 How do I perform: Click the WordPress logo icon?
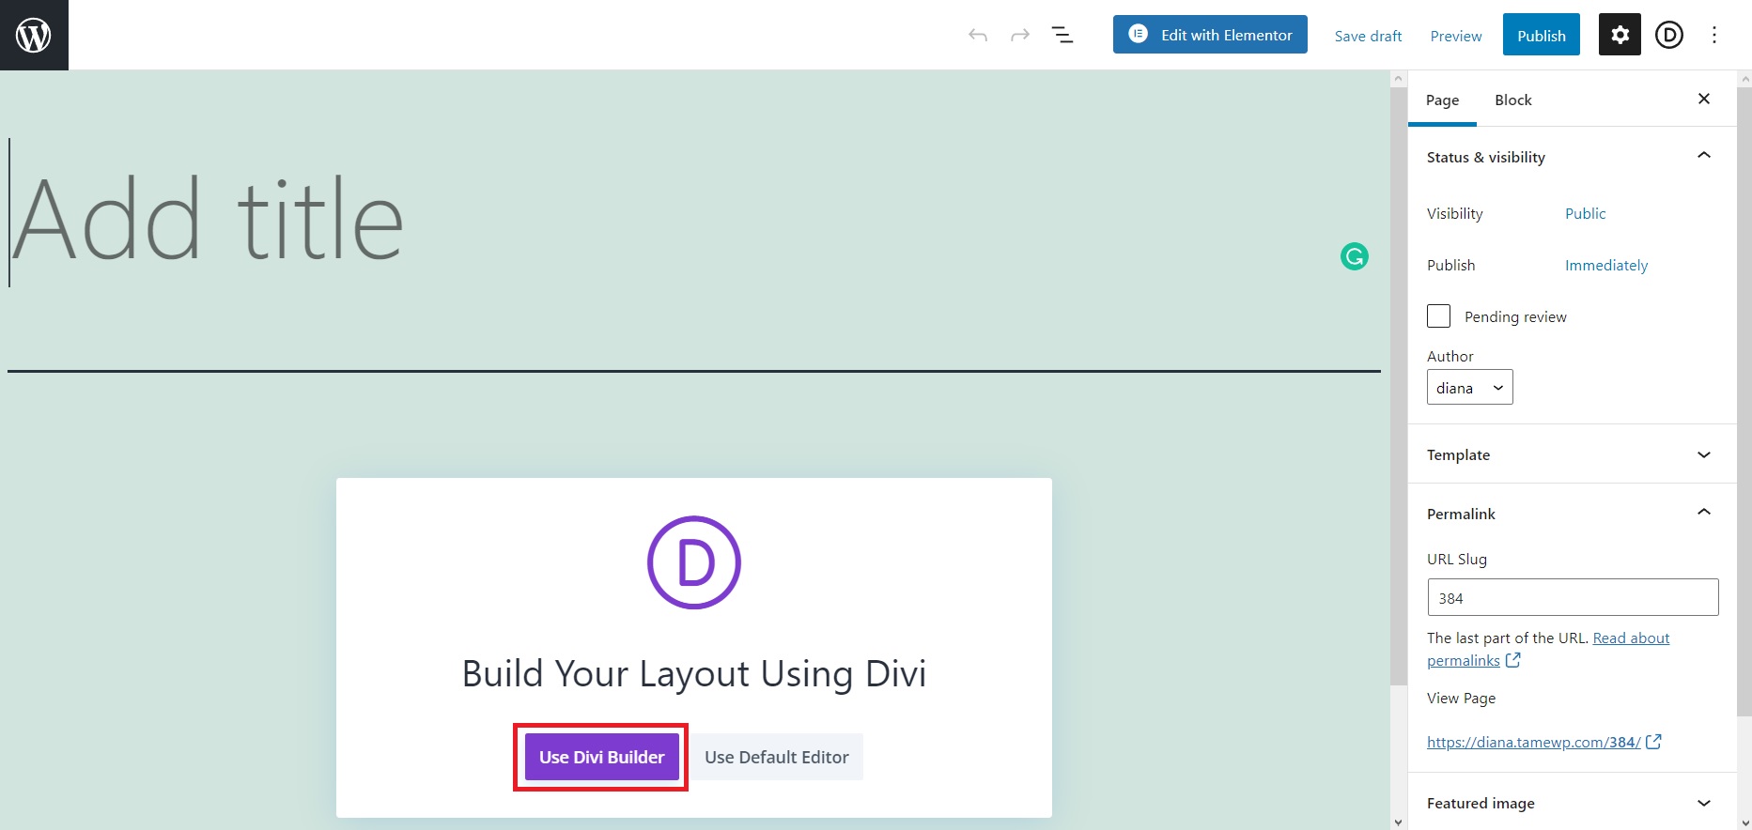point(34,35)
